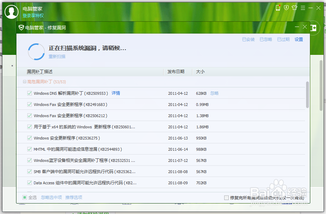Click the shirt icon to change skin
Screen dimensions: 326x214
[295, 7]
